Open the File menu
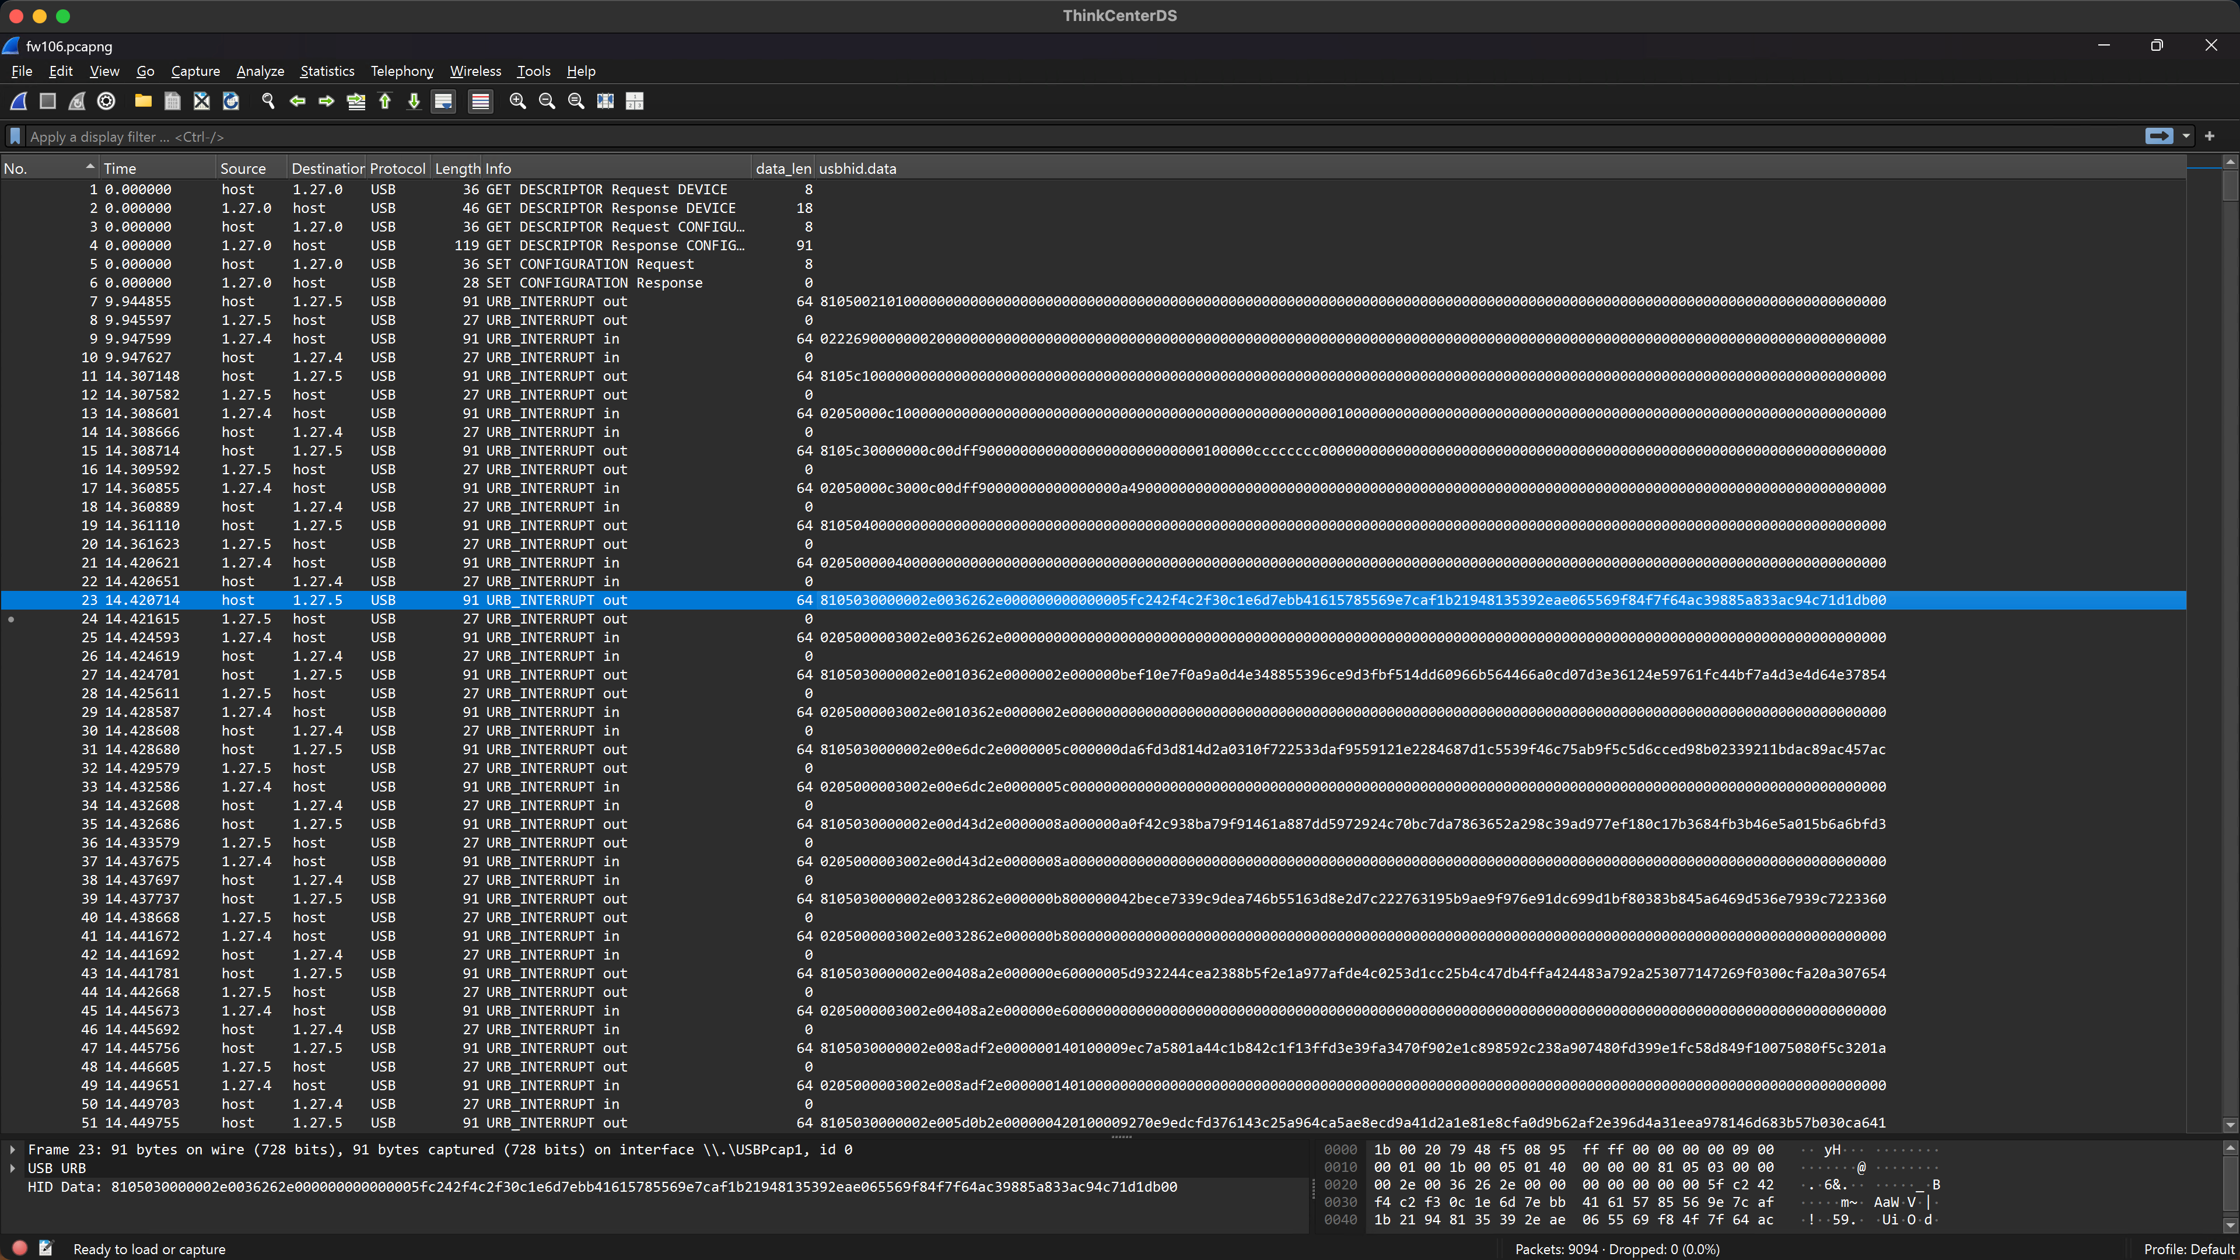Viewport: 2240px width, 1260px height. [22, 71]
